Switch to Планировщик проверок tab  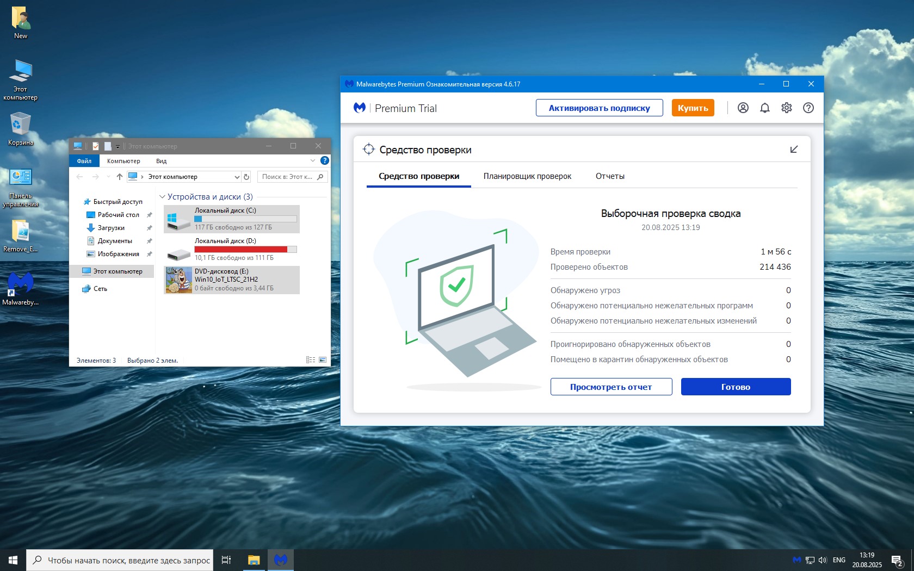(x=527, y=176)
